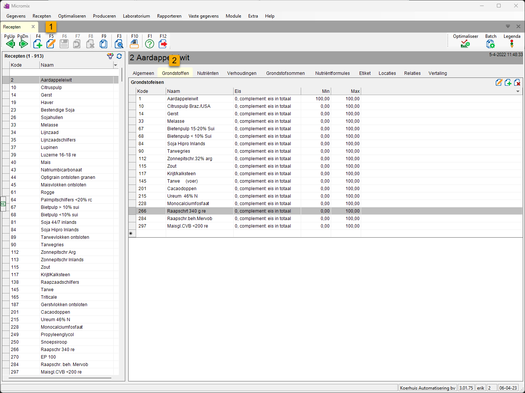
Task: Refresh the Recepten list
Action: tap(119, 56)
